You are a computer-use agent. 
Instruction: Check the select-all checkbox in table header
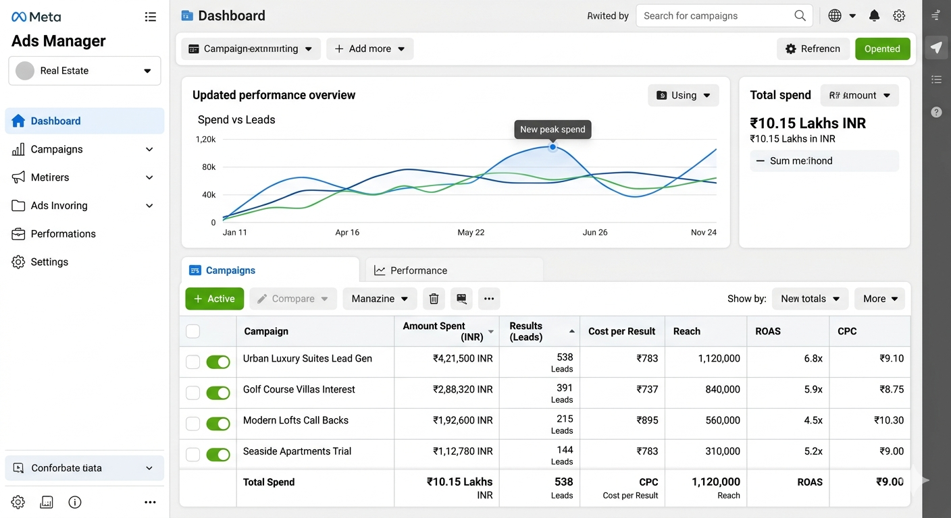[x=192, y=331]
